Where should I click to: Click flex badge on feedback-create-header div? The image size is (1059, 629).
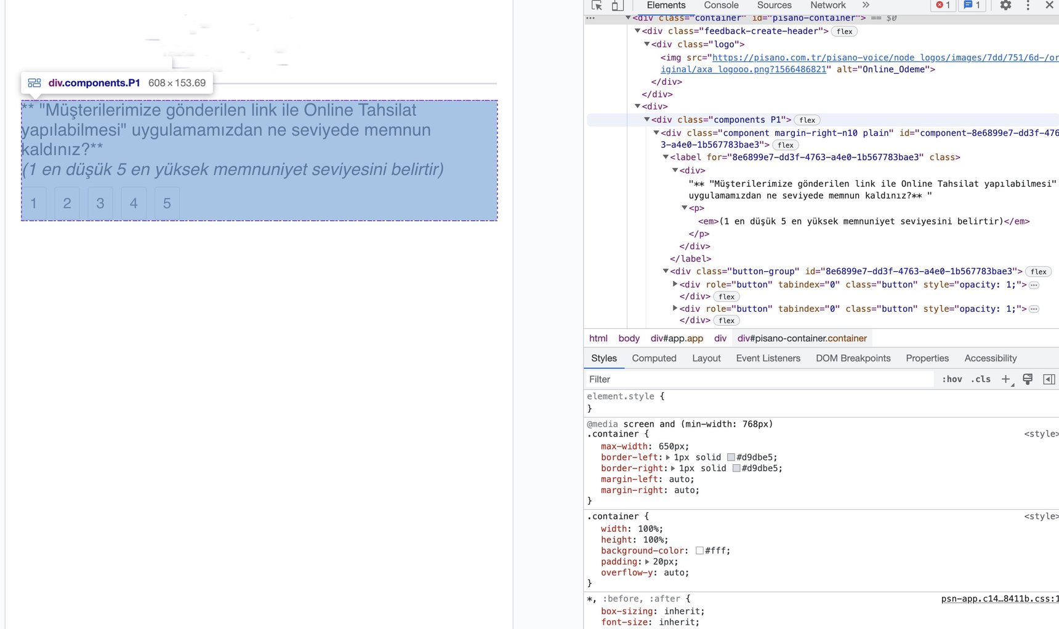pos(844,31)
